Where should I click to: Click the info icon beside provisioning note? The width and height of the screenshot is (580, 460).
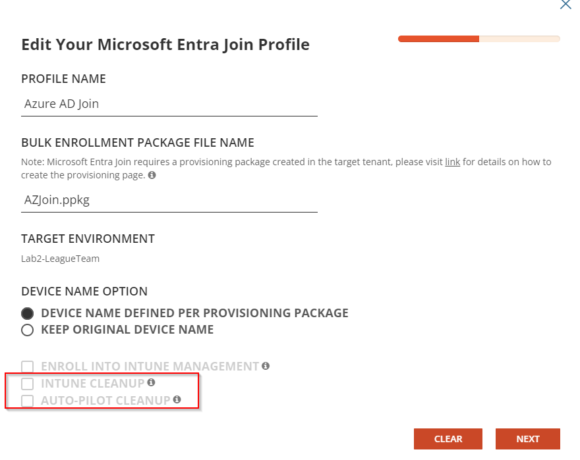[152, 176]
